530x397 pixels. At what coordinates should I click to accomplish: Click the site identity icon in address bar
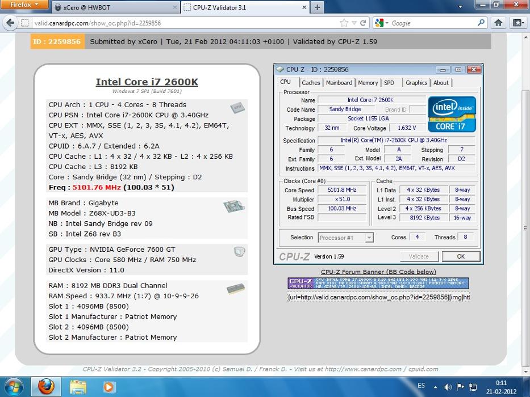24,23
